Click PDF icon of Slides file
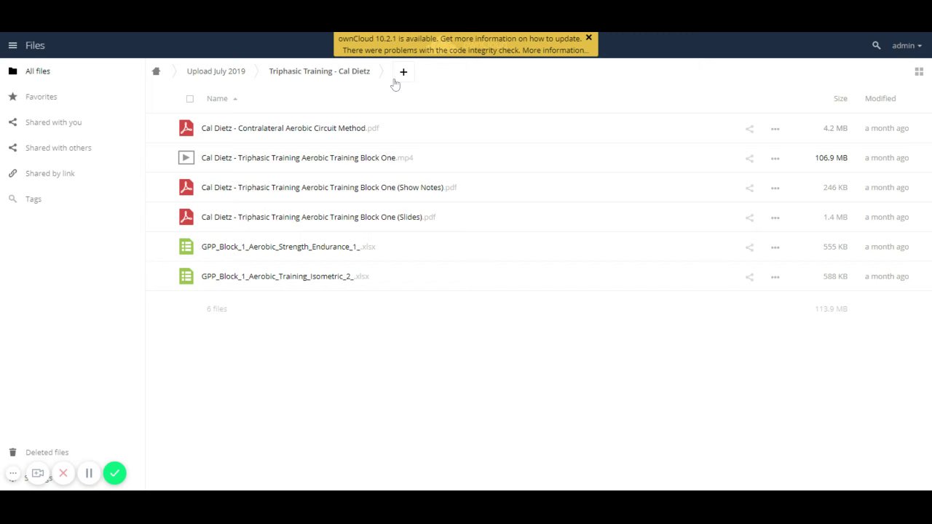 (186, 217)
